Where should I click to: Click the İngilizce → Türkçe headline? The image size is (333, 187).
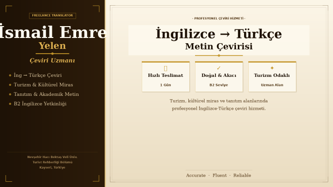(x=219, y=34)
